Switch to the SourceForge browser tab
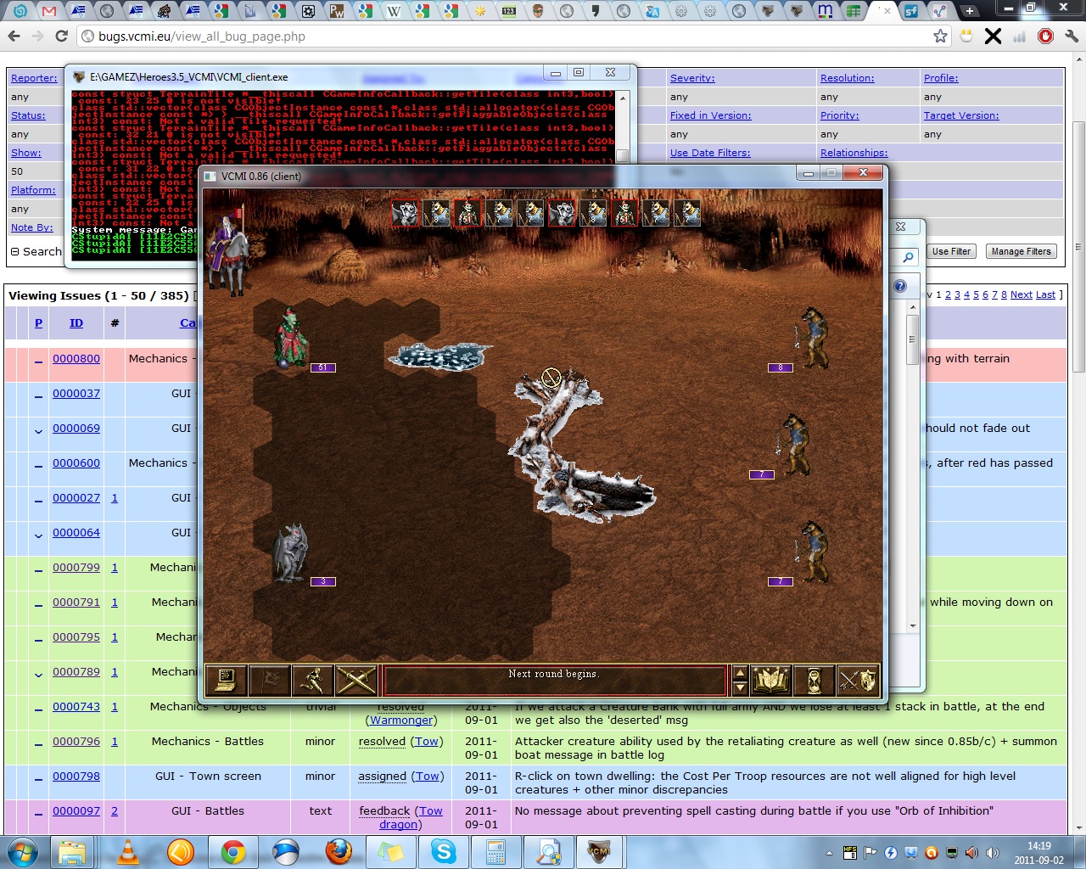Image resolution: width=1086 pixels, height=869 pixels. point(911,11)
